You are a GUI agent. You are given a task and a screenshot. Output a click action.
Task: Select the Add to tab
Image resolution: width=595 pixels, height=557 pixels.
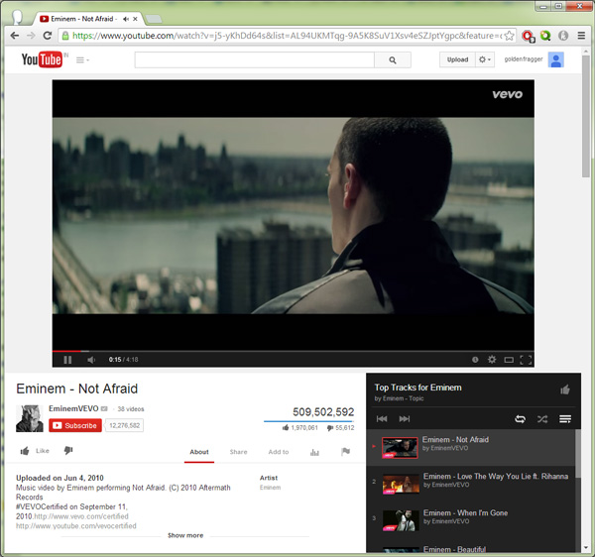coord(279,452)
